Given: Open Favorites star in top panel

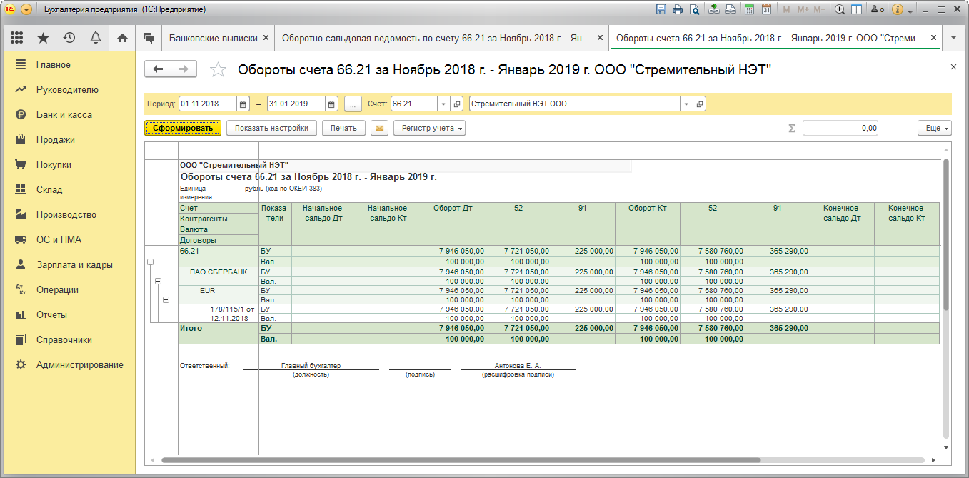Looking at the screenshot, I should (43, 38).
